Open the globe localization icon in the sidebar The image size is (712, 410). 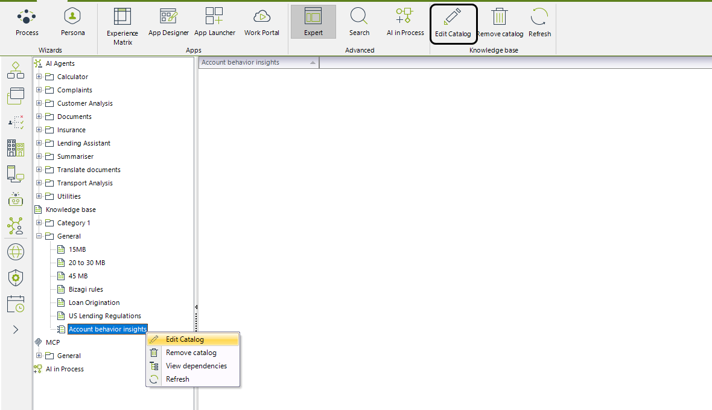(16, 252)
